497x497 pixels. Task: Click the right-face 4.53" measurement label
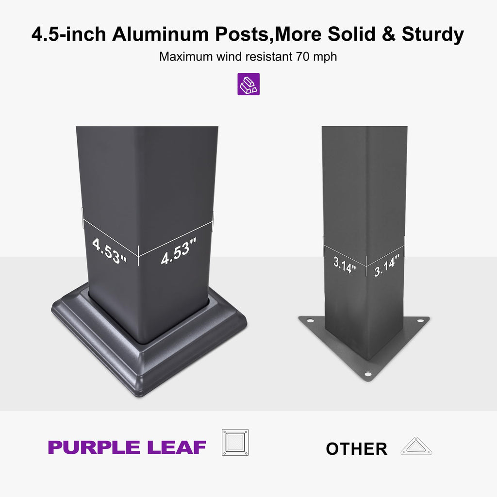point(178,251)
